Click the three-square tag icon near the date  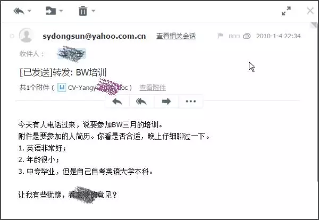coord(234,36)
